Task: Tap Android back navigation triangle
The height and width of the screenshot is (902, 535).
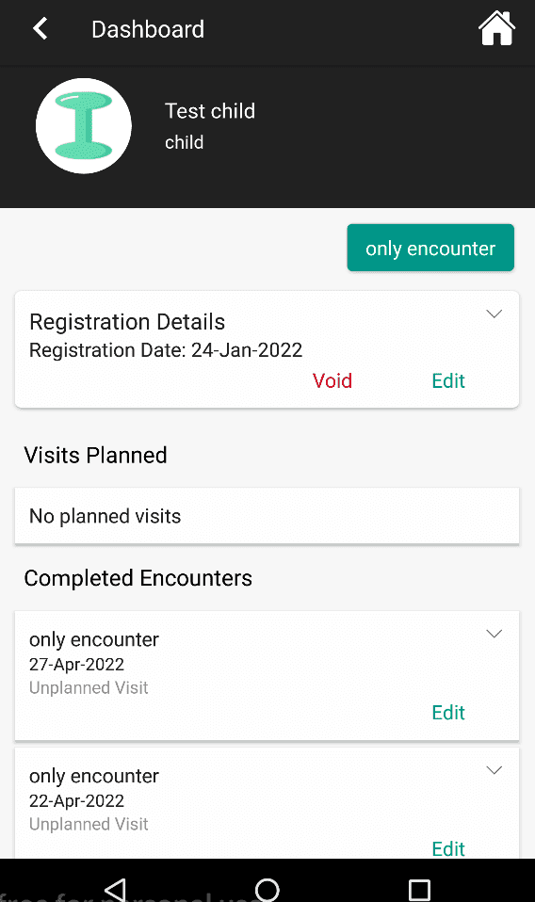Action: pos(116,889)
